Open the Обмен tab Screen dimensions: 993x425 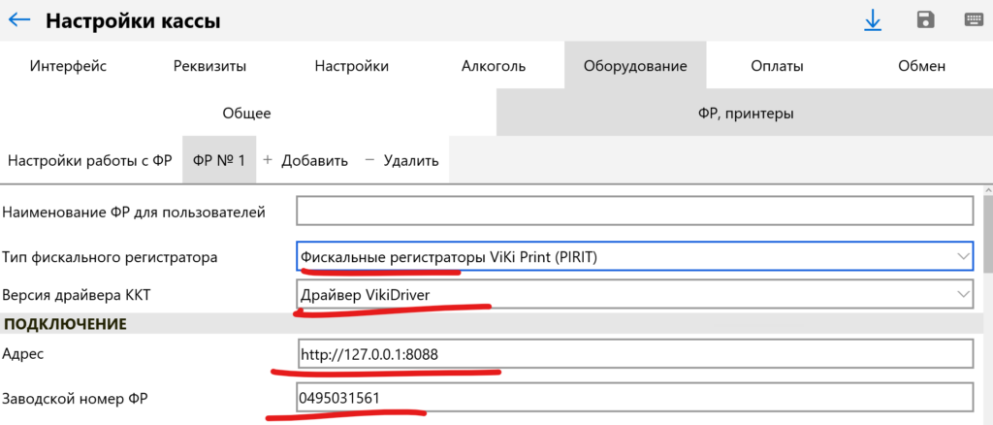pos(921,66)
